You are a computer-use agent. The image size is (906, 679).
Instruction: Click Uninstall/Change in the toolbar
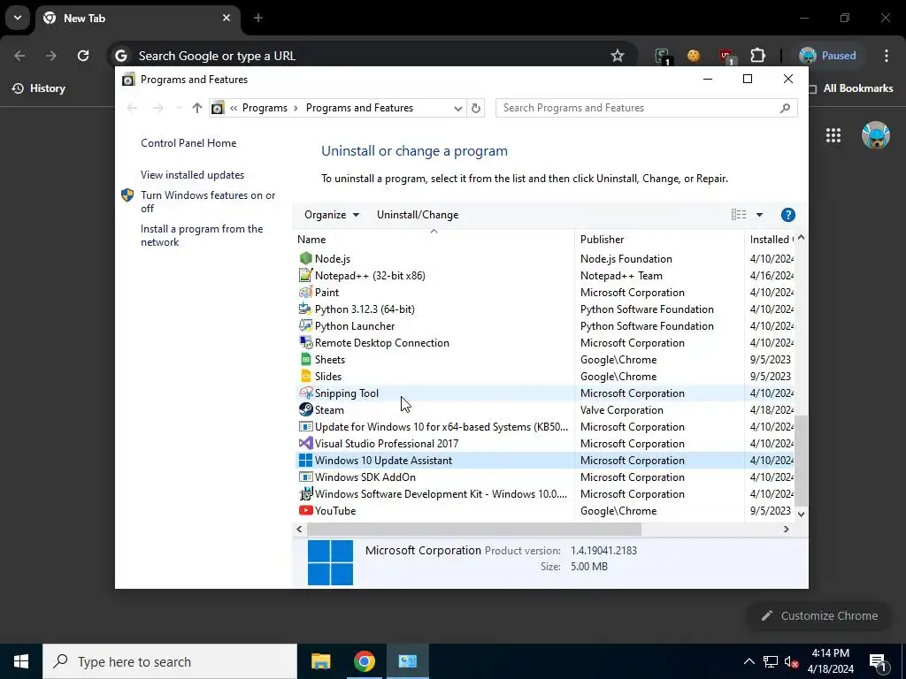pyautogui.click(x=418, y=215)
